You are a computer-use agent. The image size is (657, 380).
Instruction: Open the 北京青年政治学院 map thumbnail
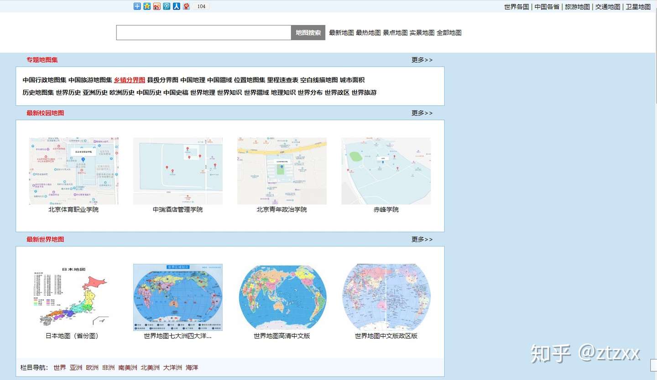click(282, 170)
